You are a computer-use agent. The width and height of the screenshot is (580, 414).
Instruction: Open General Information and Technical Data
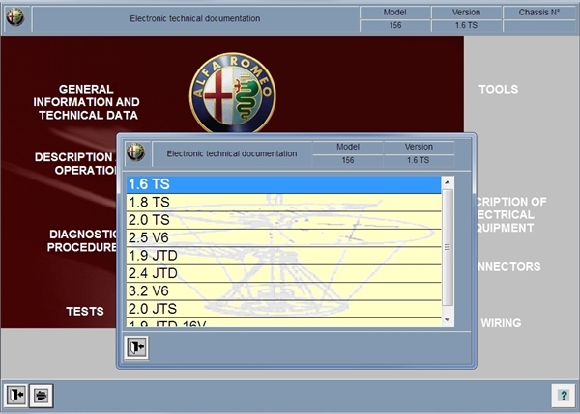click(87, 102)
